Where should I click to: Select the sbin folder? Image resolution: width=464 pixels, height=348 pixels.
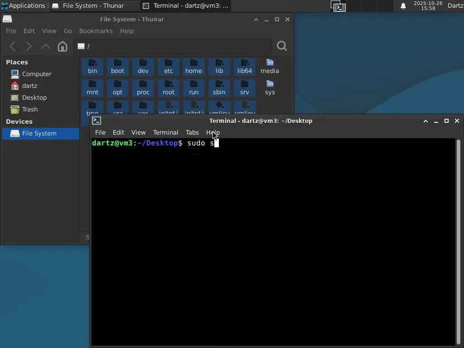click(x=219, y=88)
